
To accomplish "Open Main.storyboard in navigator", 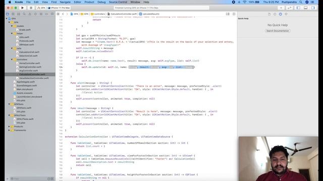I will 25,89.
